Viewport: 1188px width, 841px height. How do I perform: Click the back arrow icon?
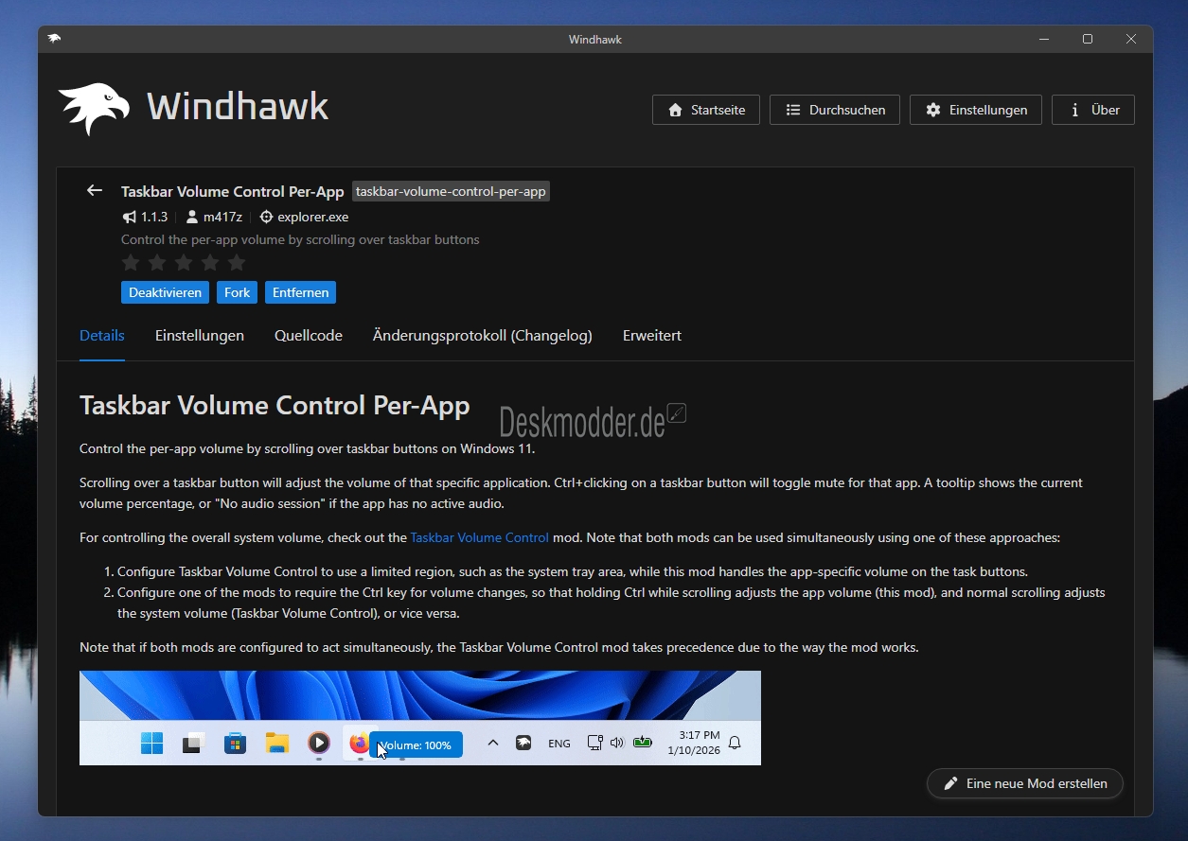(95, 190)
